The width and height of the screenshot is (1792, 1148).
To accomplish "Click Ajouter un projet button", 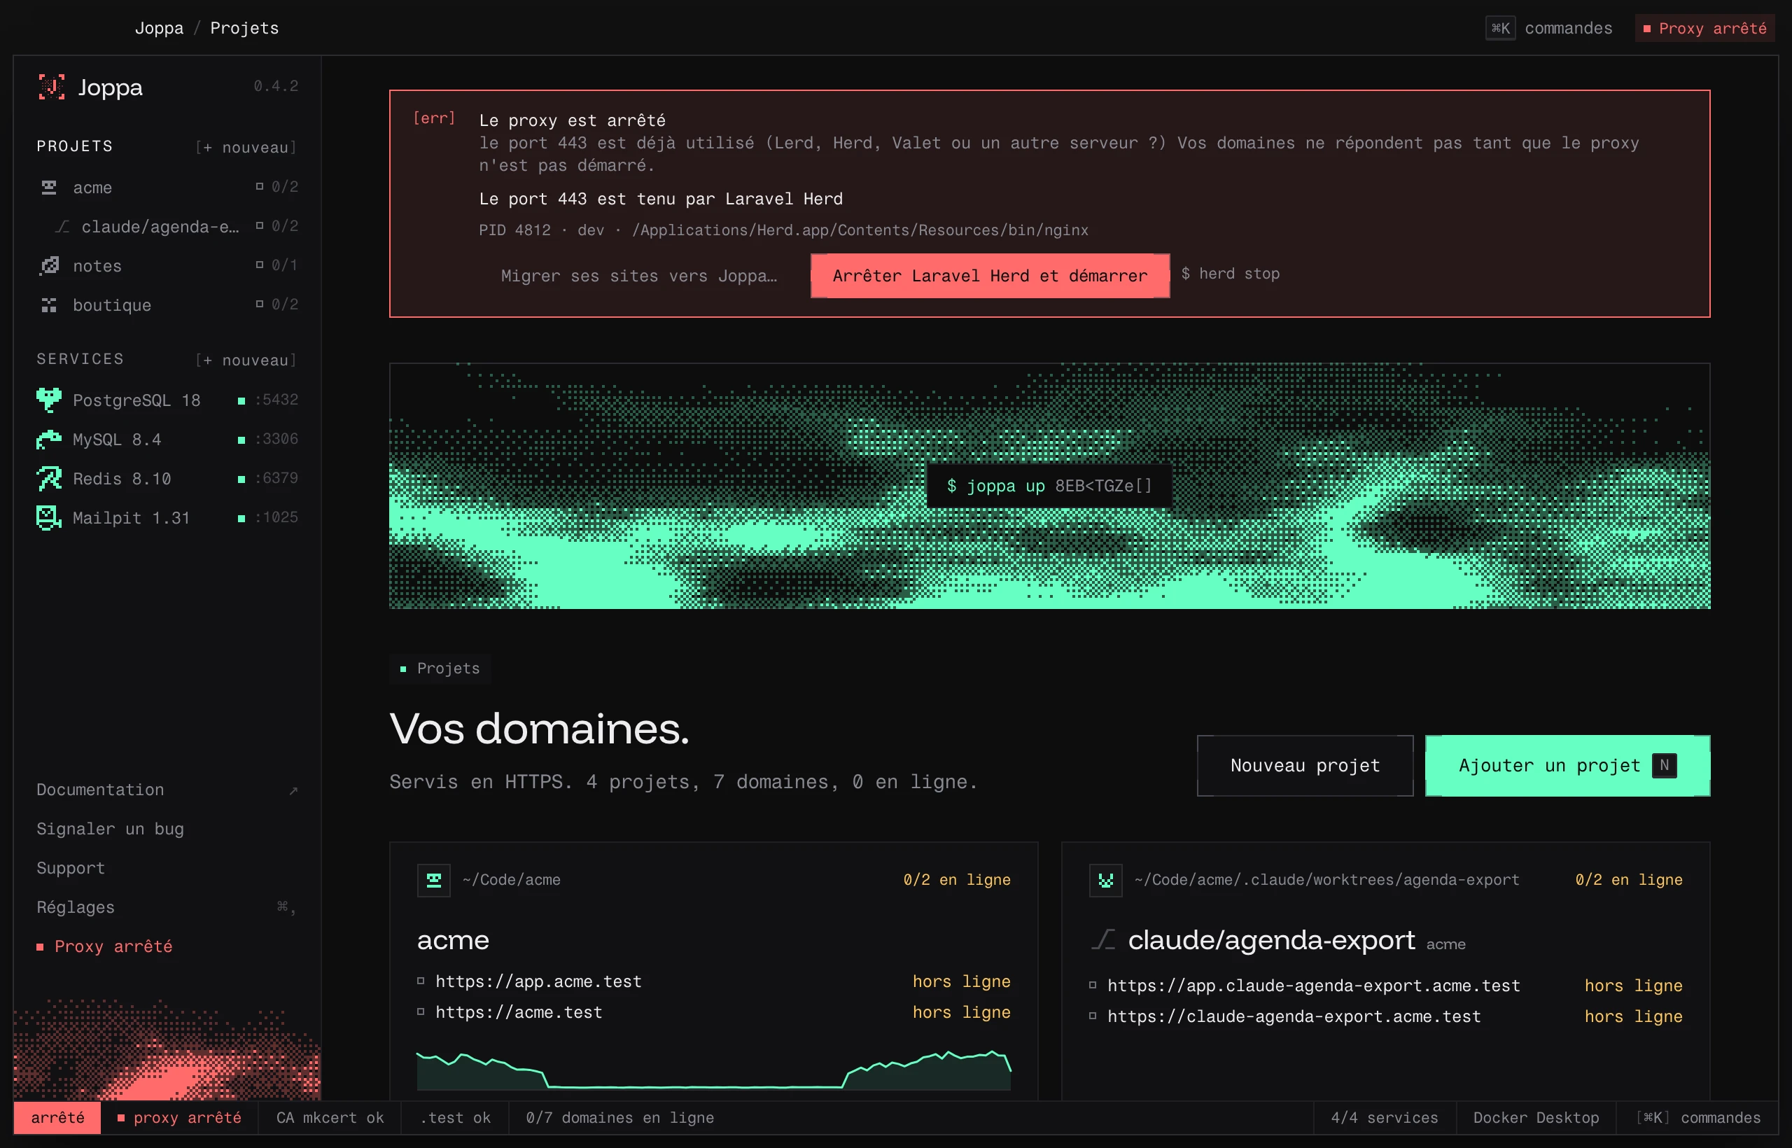I will (1567, 766).
